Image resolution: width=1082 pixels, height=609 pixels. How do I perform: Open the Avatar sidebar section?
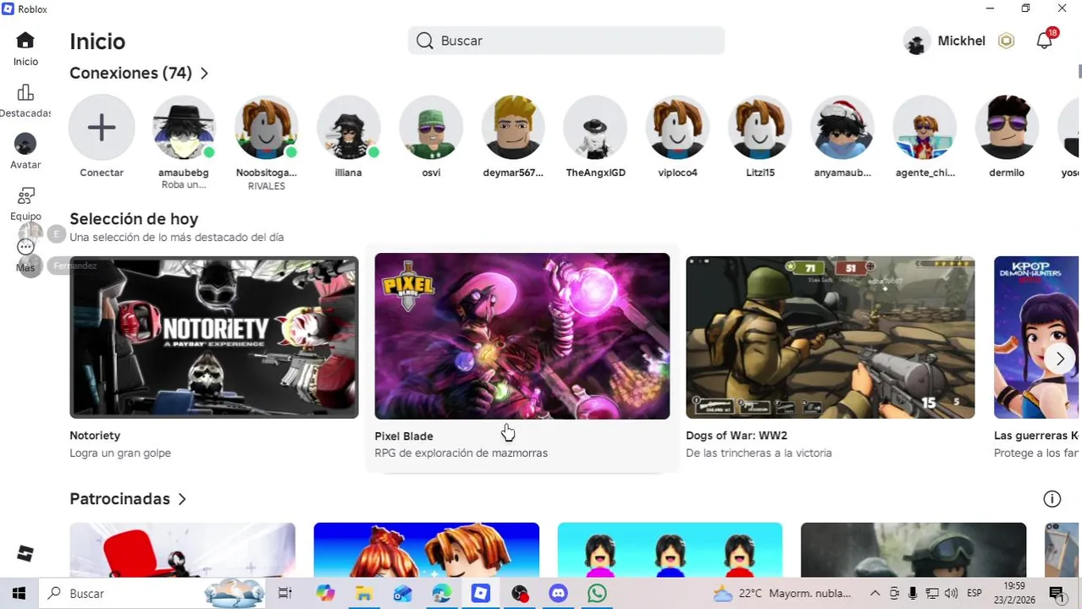click(x=25, y=152)
